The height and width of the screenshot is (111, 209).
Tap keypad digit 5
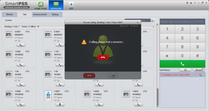click(182, 38)
